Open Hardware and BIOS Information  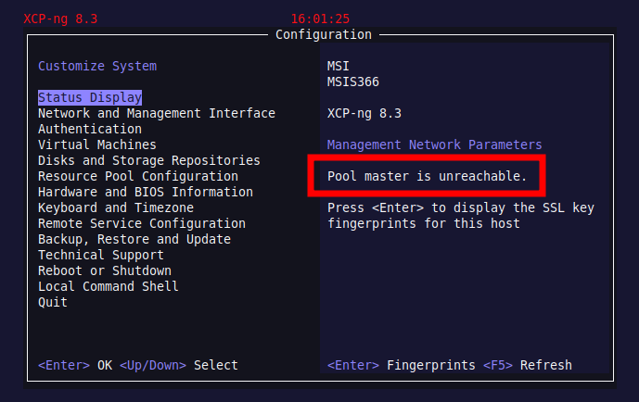146,192
